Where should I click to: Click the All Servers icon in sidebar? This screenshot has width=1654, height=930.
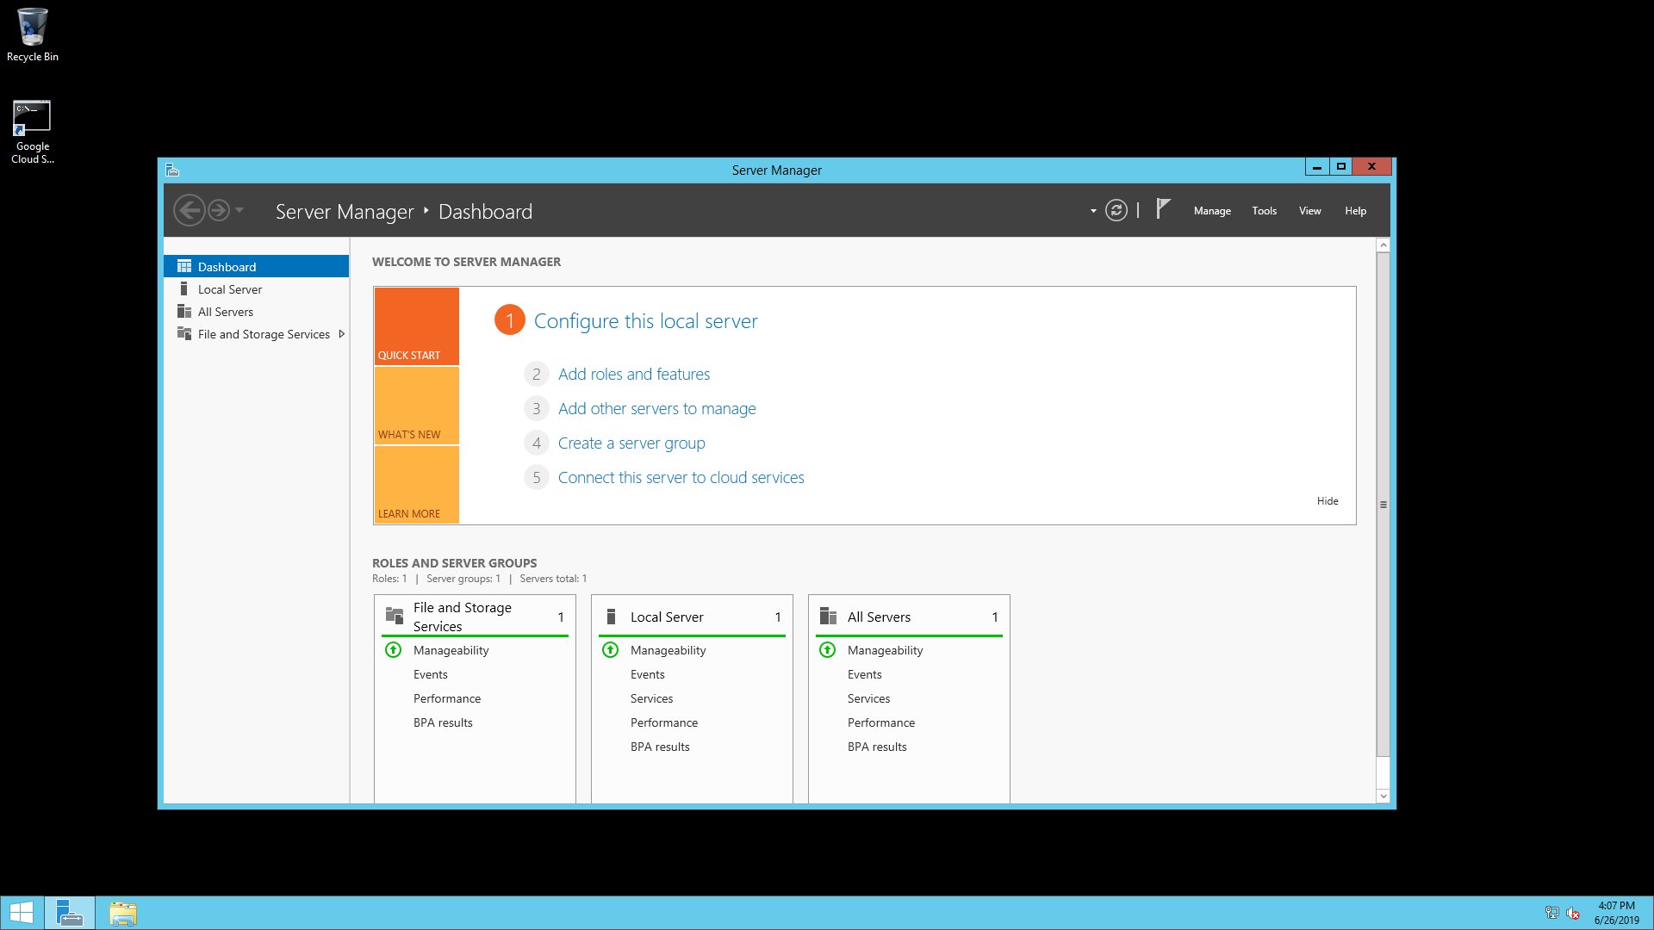point(185,311)
